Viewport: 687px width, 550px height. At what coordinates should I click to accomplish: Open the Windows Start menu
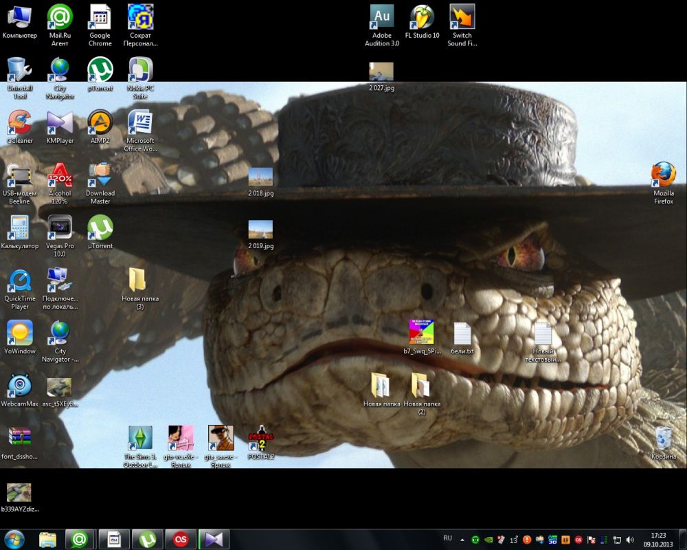pos(14,539)
